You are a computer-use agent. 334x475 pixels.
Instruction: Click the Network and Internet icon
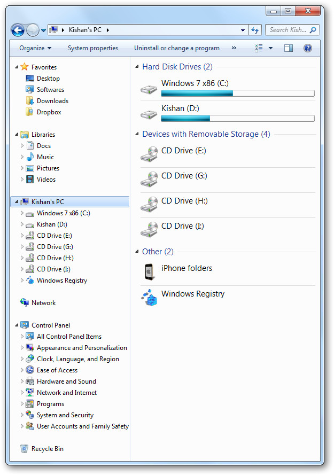(30, 392)
